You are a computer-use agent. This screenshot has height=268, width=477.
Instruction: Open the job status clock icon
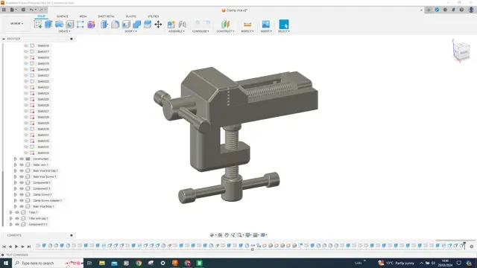tap(445, 10)
